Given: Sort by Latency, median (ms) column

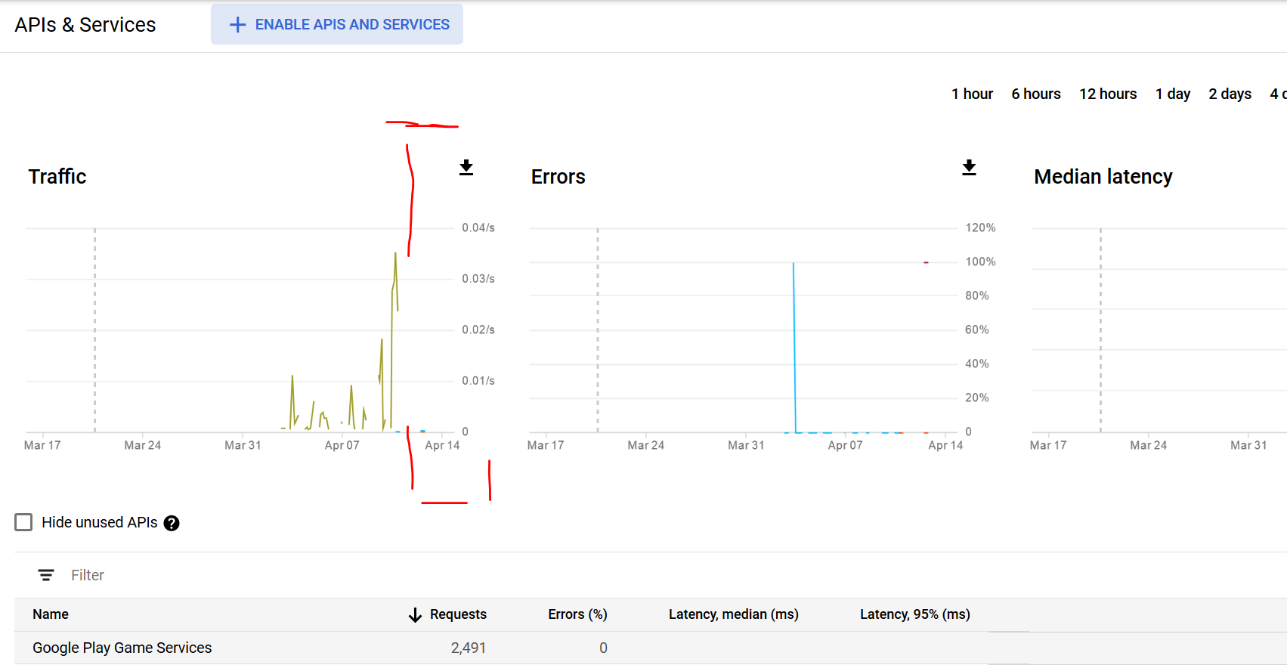Looking at the screenshot, I should pos(733,614).
